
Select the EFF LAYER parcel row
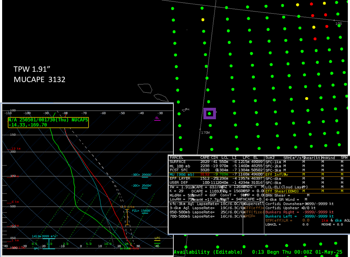pyautogui.click(x=216, y=178)
